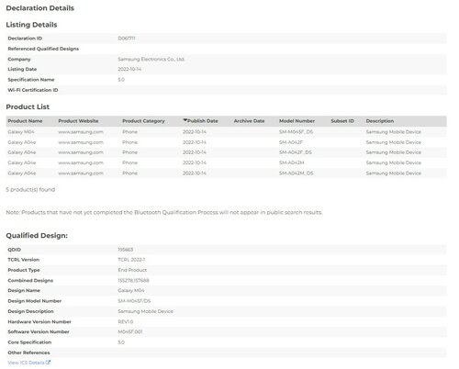Screen dimensions: 459x369
Task: Sort by Publish Date column arrow
Action: (x=185, y=120)
